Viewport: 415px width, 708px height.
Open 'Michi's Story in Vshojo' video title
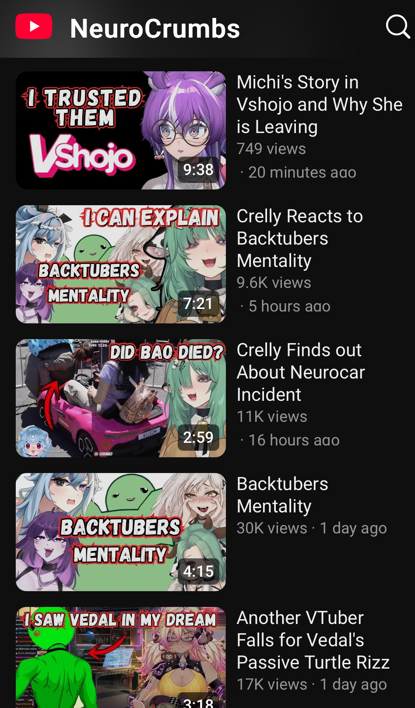coord(320,105)
